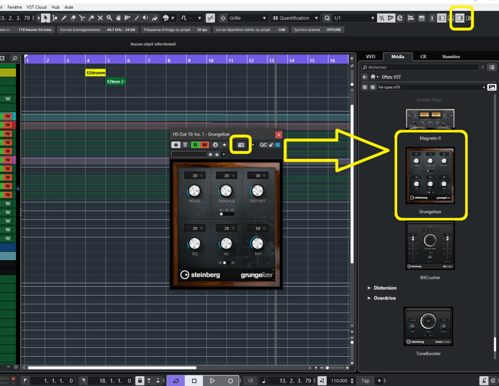The image size is (499, 386).
Task: Select the Mute X tool
Action: coord(100,18)
